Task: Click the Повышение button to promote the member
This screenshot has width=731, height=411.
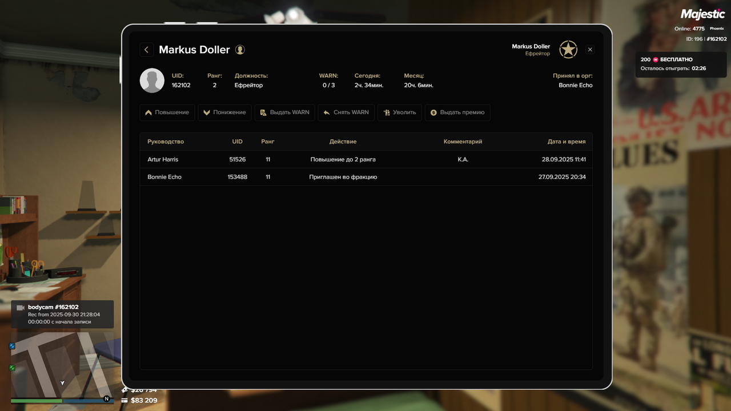Action: point(167,112)
